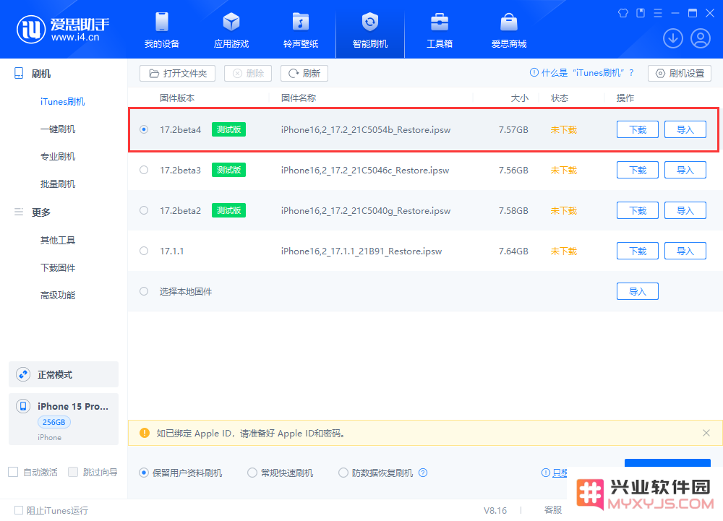Click disabled 删除 button
Viewport: 723px width, 521px height.
tap(248, 73)
